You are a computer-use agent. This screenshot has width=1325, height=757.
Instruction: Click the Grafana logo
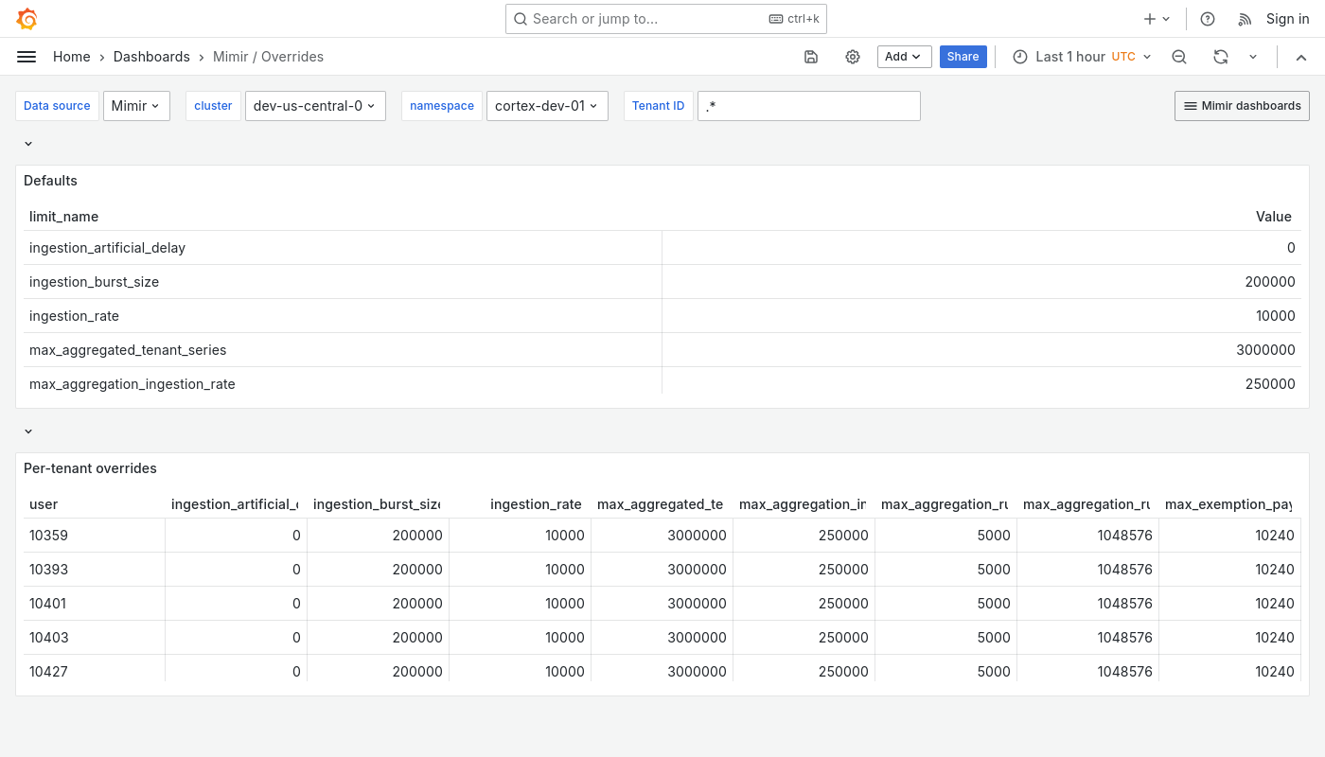(26, 19)
